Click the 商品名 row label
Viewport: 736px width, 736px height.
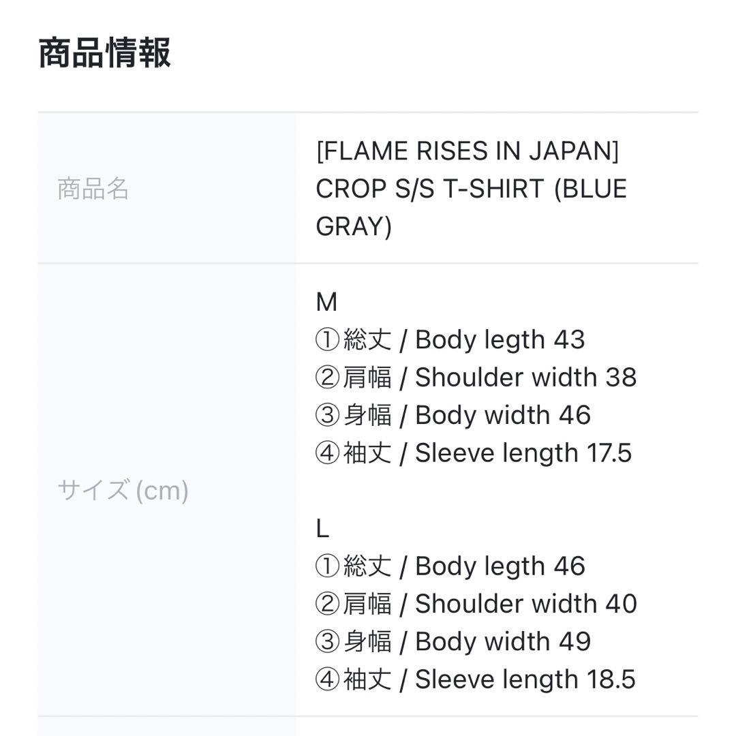[93, 189]
